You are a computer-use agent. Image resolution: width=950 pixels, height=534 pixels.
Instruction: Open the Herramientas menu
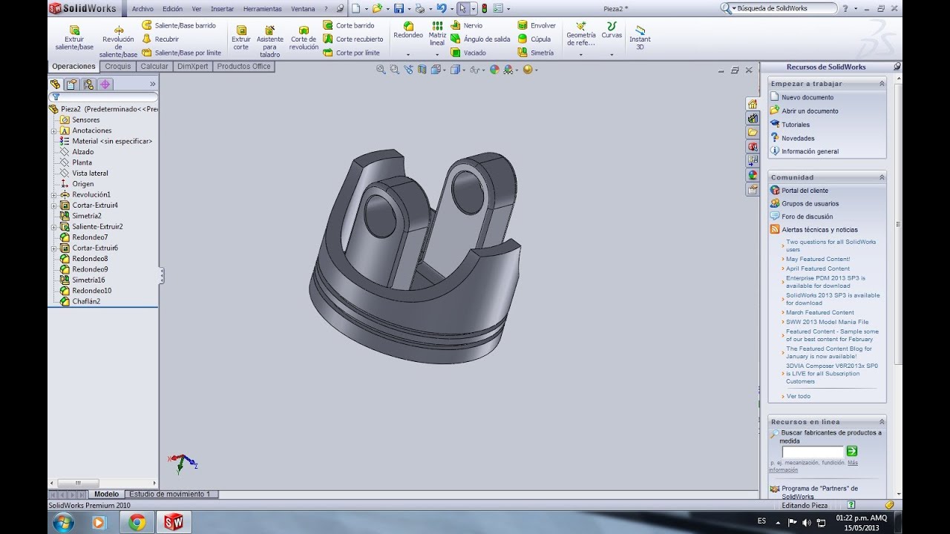[x=263, y=9]
